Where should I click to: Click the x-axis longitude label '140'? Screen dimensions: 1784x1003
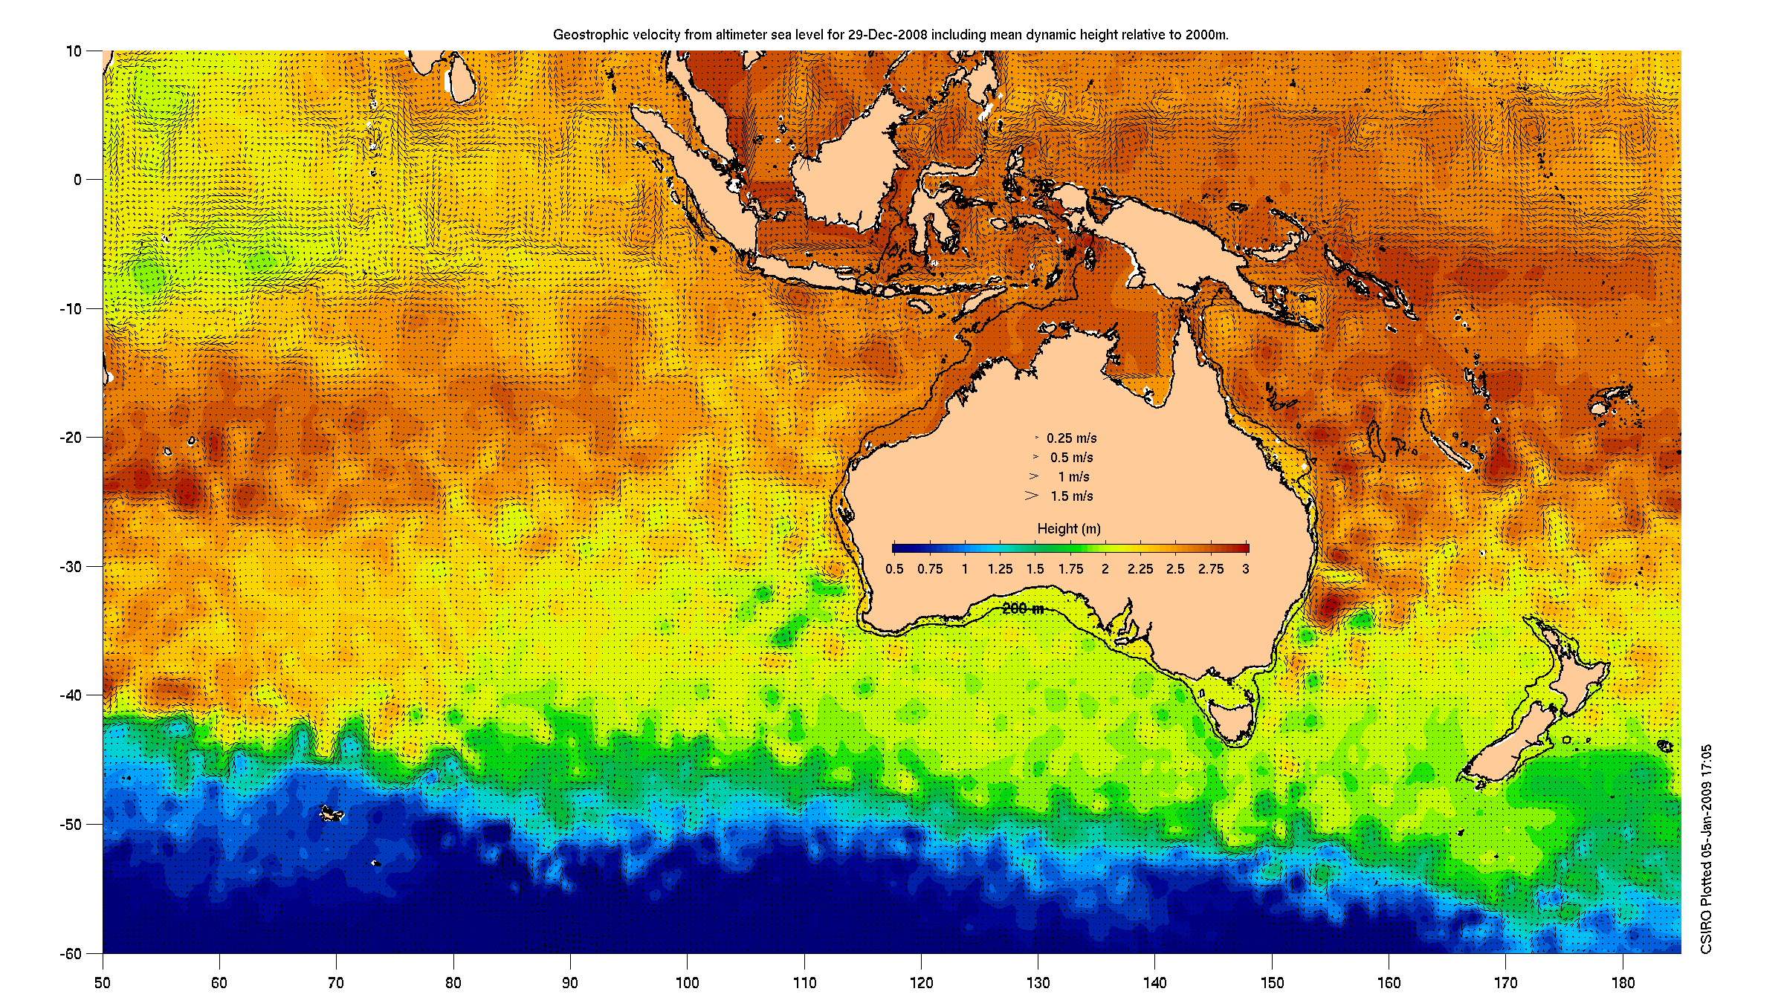(x=1155, y=983)
